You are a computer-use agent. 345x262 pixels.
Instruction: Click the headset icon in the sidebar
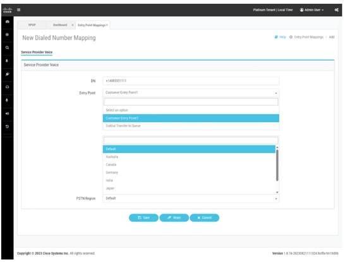click(7, 87)
